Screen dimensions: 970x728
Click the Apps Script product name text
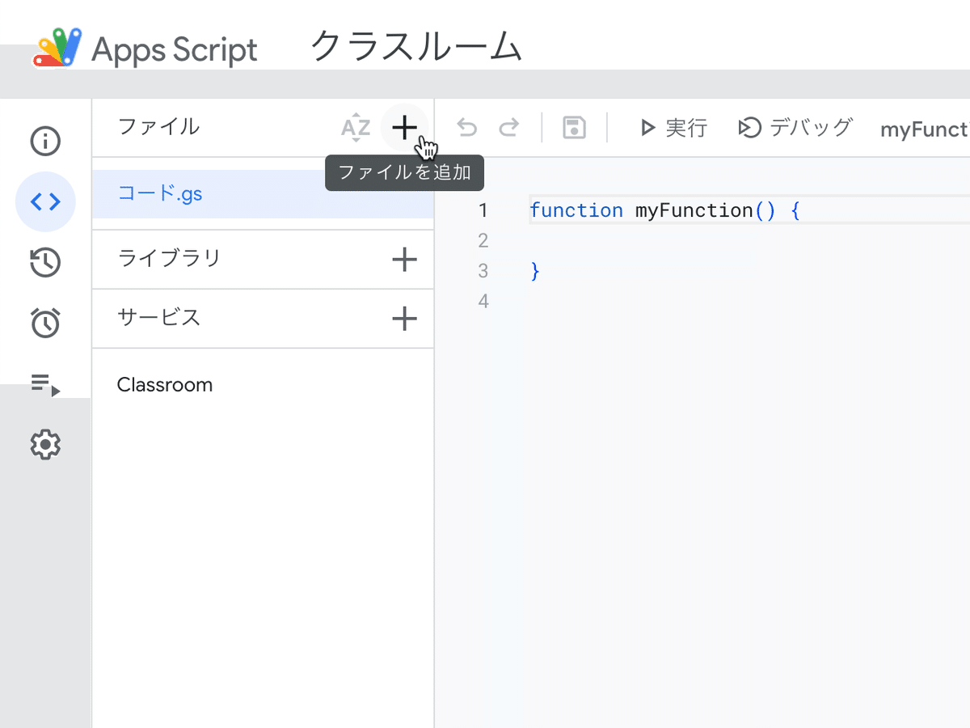[175, 50]
